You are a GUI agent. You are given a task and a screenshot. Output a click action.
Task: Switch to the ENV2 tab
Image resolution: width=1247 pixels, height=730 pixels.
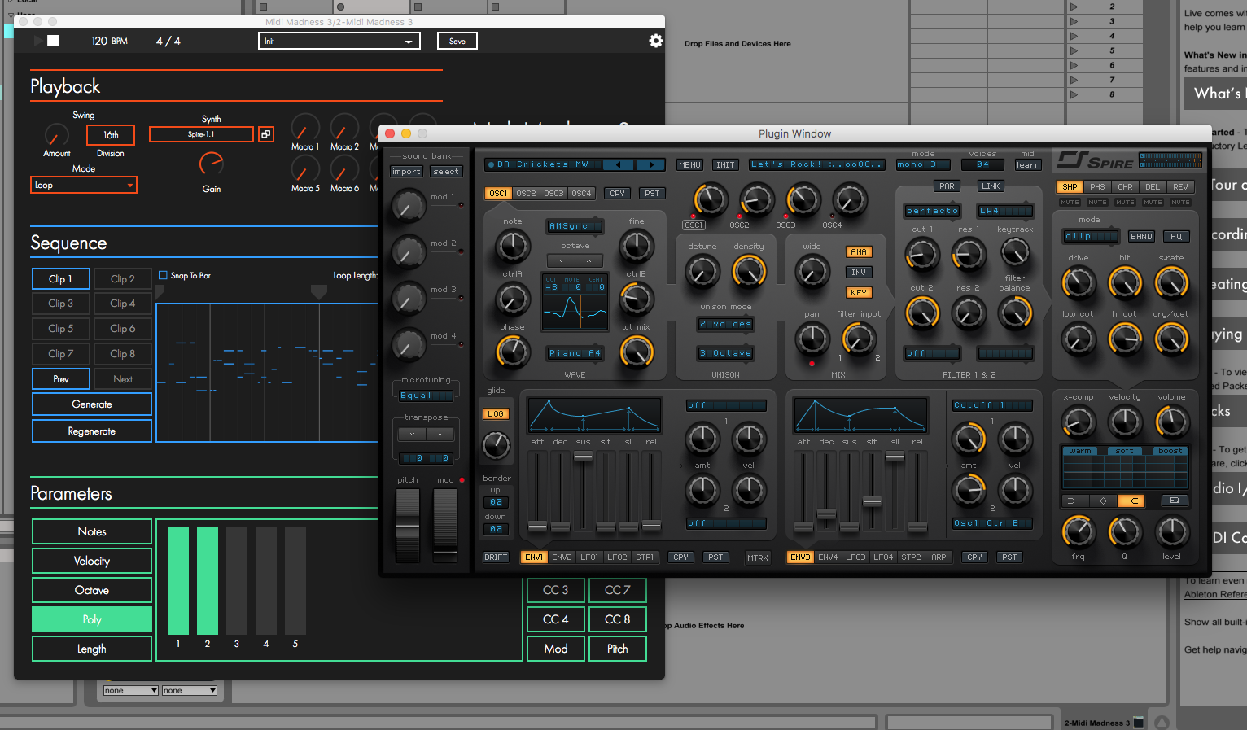pos(562,557)
